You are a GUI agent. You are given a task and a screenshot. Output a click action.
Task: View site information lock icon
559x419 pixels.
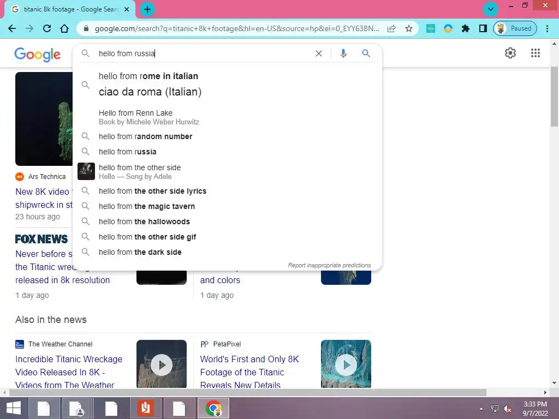pyautogui.click(x=86, y=28)
